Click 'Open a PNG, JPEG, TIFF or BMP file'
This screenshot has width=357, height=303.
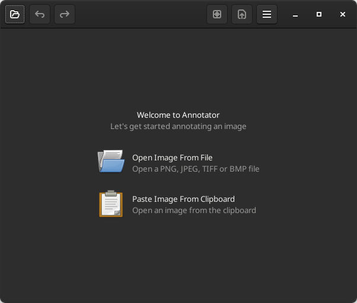click(196, 169)
